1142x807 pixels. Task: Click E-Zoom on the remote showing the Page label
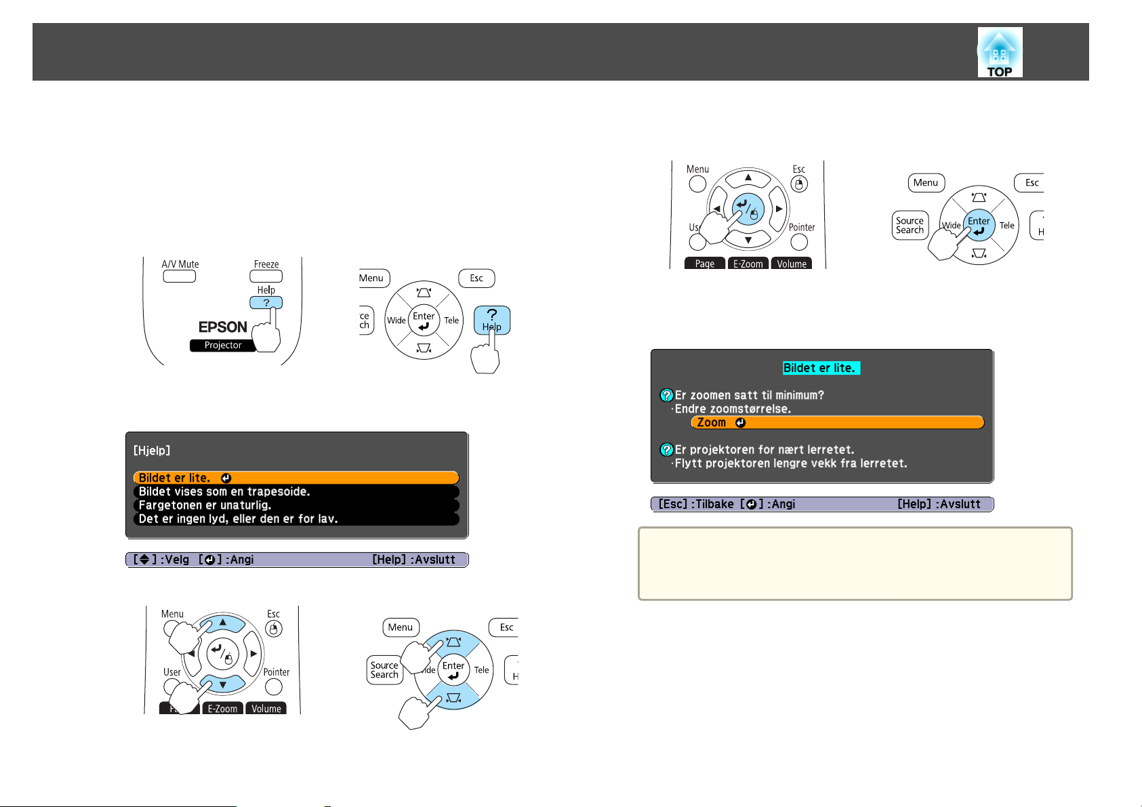[x=748, y=264]
